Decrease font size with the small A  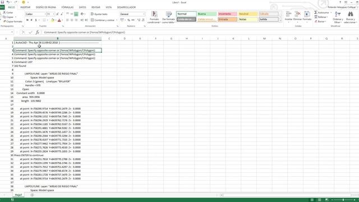(x=61, y=14)
